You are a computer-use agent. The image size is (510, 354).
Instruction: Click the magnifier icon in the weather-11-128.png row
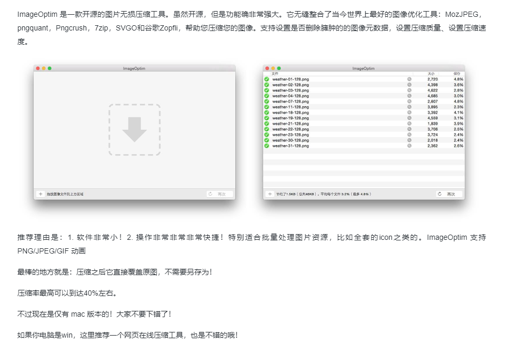tap(409, 107)
